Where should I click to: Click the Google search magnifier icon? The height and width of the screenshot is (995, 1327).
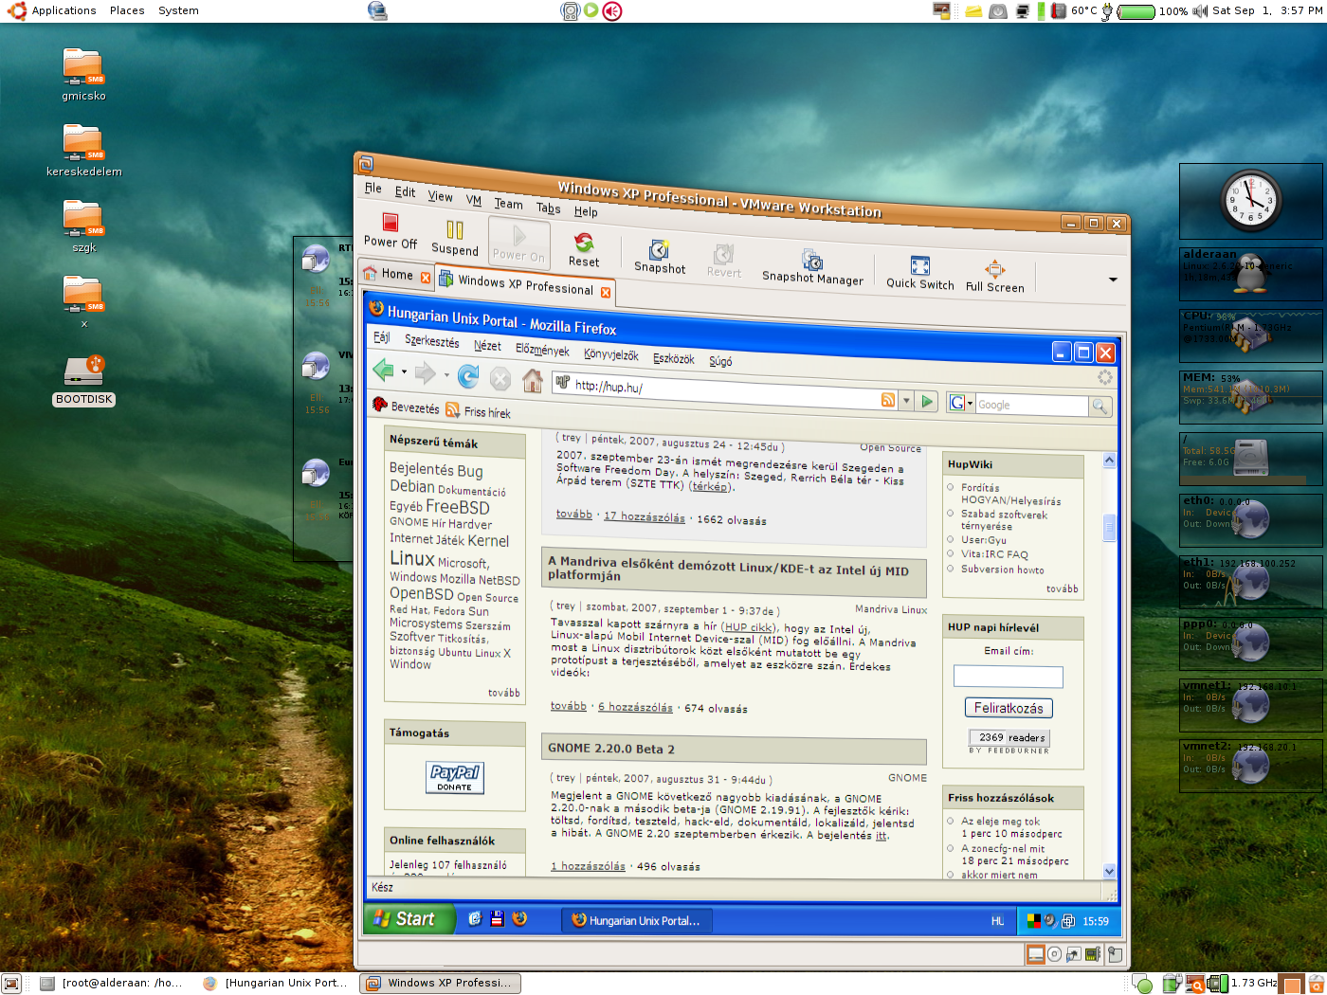1100,407
